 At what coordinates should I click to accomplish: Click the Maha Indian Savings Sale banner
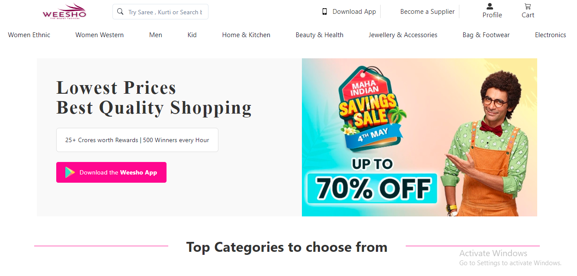pos(419,137)
